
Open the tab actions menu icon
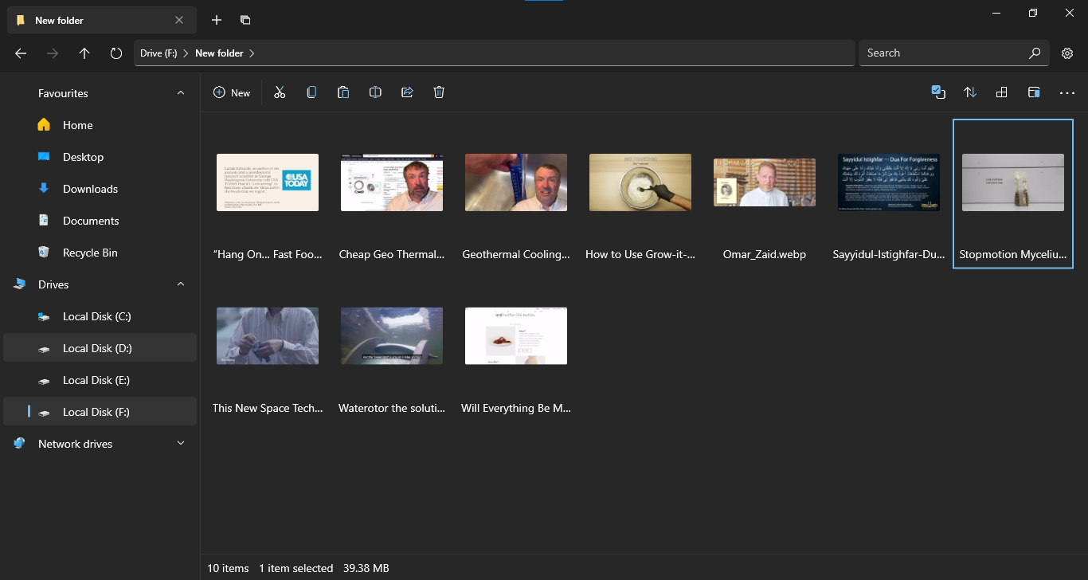tap(245, 20)
